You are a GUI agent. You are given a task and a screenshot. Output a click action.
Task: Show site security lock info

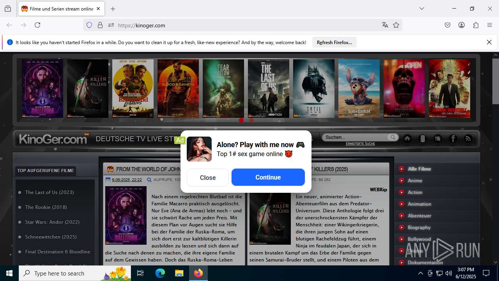pos(100,25)
